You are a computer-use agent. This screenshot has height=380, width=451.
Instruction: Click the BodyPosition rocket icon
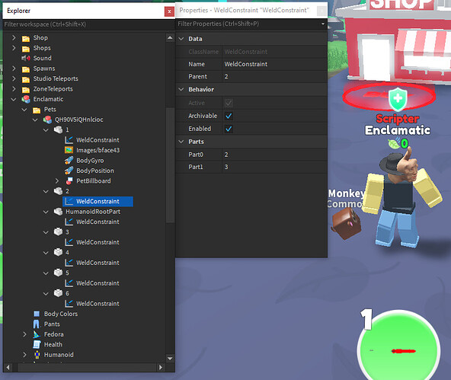[69, 171]
